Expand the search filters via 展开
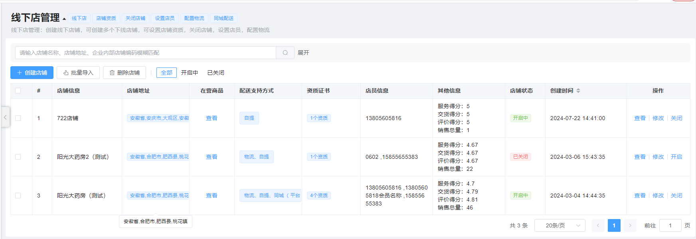The image size is (696, 239). pyautogui.click(x=303, y=53)
